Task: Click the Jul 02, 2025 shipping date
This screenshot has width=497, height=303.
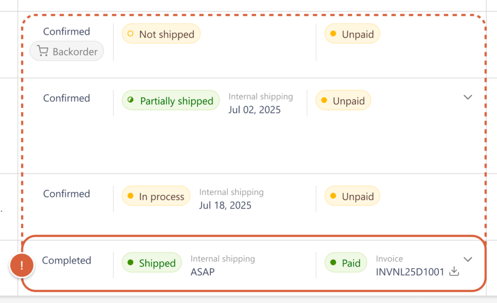Action: (x=254, y=110)
